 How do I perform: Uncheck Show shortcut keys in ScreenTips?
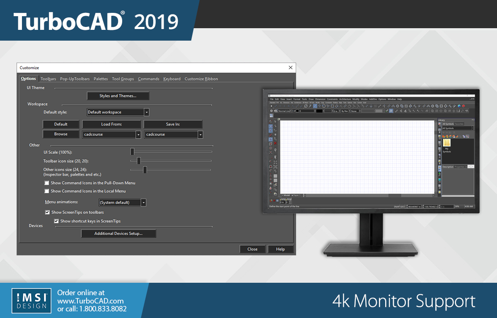click(56, 221)
